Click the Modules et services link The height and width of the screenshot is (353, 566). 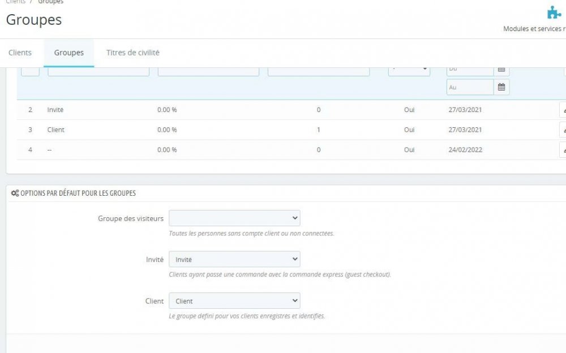coord(534,29)
